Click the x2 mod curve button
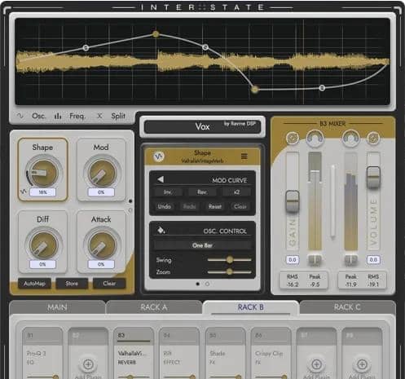This screenshot has height=379, width=405. [x=236, y=192]
